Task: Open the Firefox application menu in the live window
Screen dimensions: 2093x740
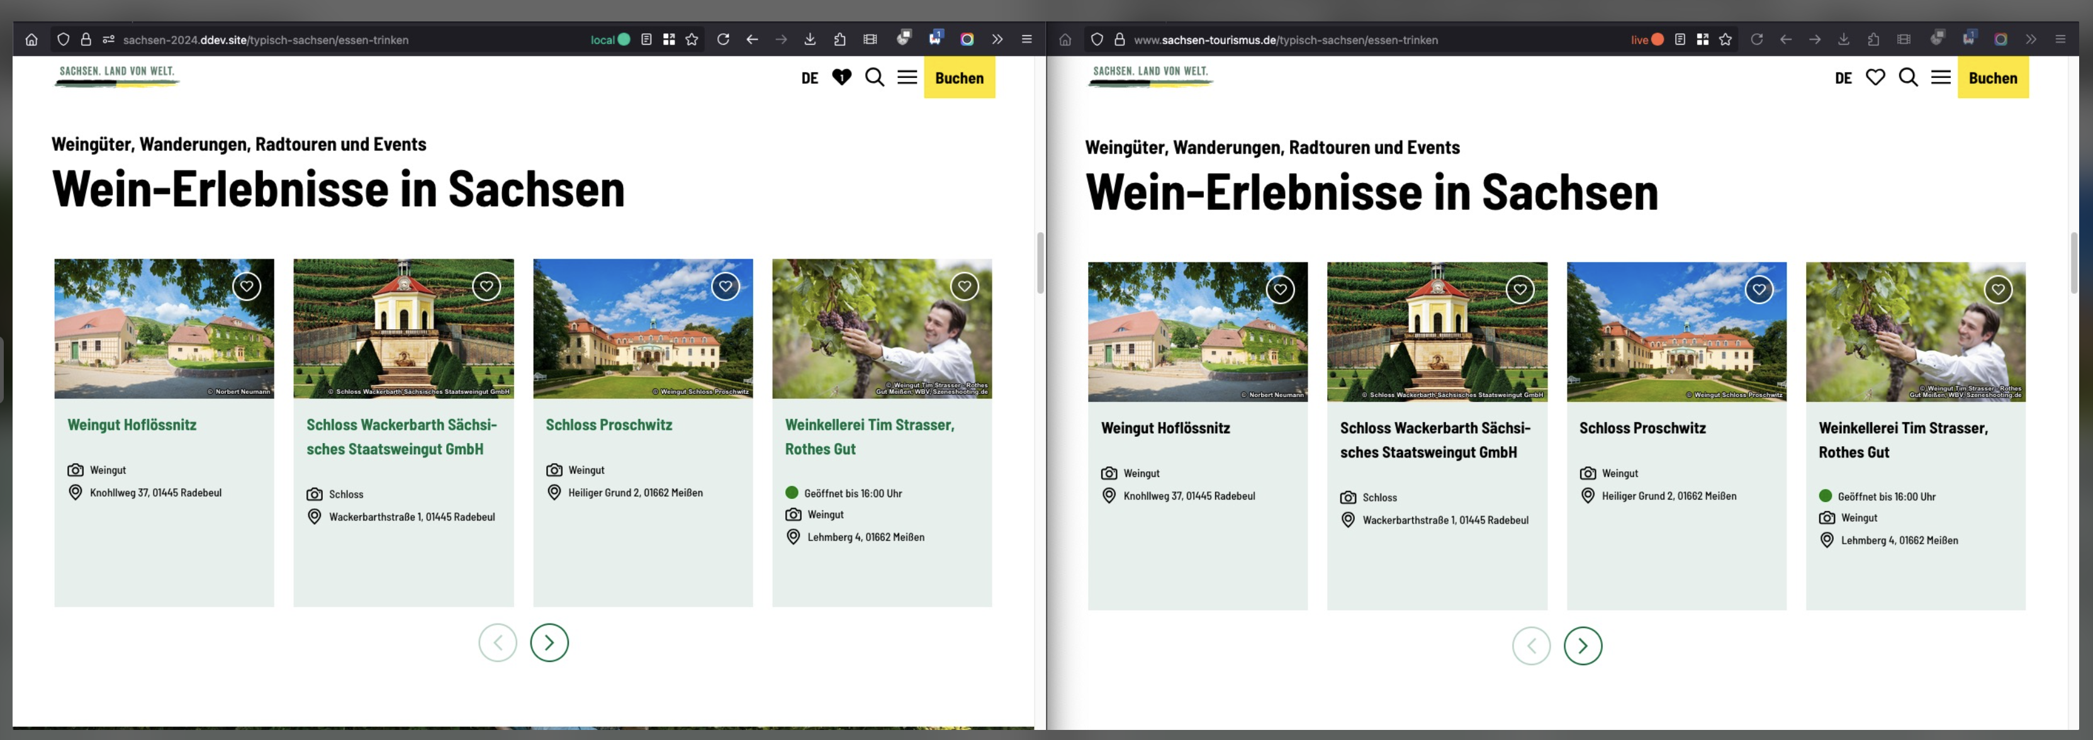Action: pyautogui.click(x=2060, y=40)
